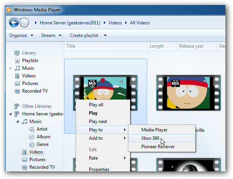Collapse the Home Server library node
Image resolution: width=233 pixels, height=179 pixels.
pos(10,114)
